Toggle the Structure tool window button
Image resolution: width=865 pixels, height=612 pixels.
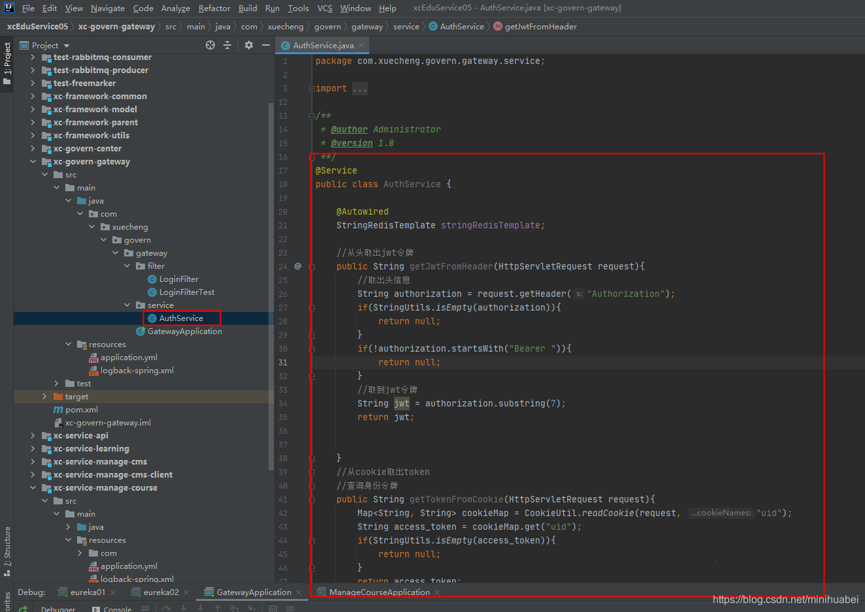tap(7, 552)
